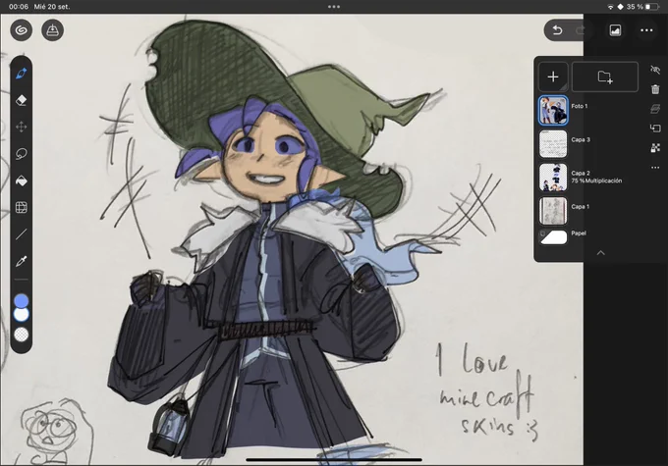Select the Capa 3 layer thumbnail

pyautogui.click(x=553, y=144)
